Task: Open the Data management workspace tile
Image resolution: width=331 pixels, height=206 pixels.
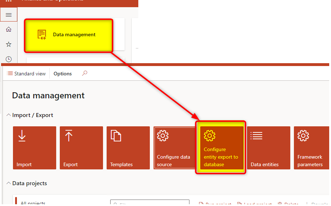Action: [68, 36]
